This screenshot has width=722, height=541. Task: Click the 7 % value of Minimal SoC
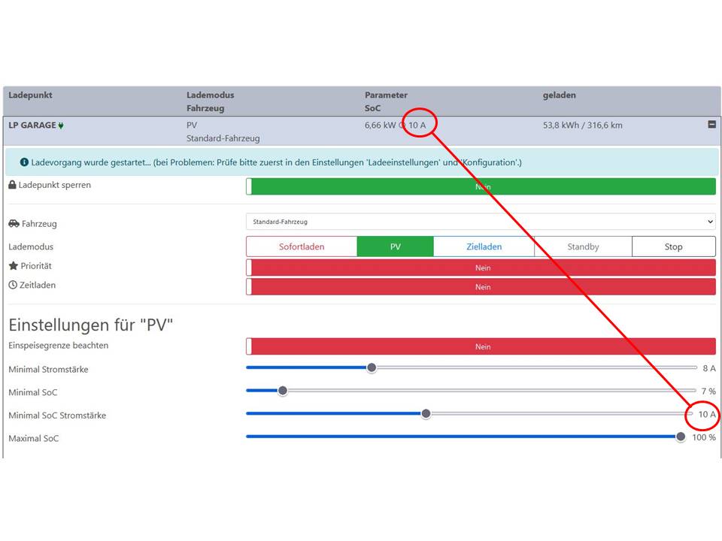[x=708, y=391]
